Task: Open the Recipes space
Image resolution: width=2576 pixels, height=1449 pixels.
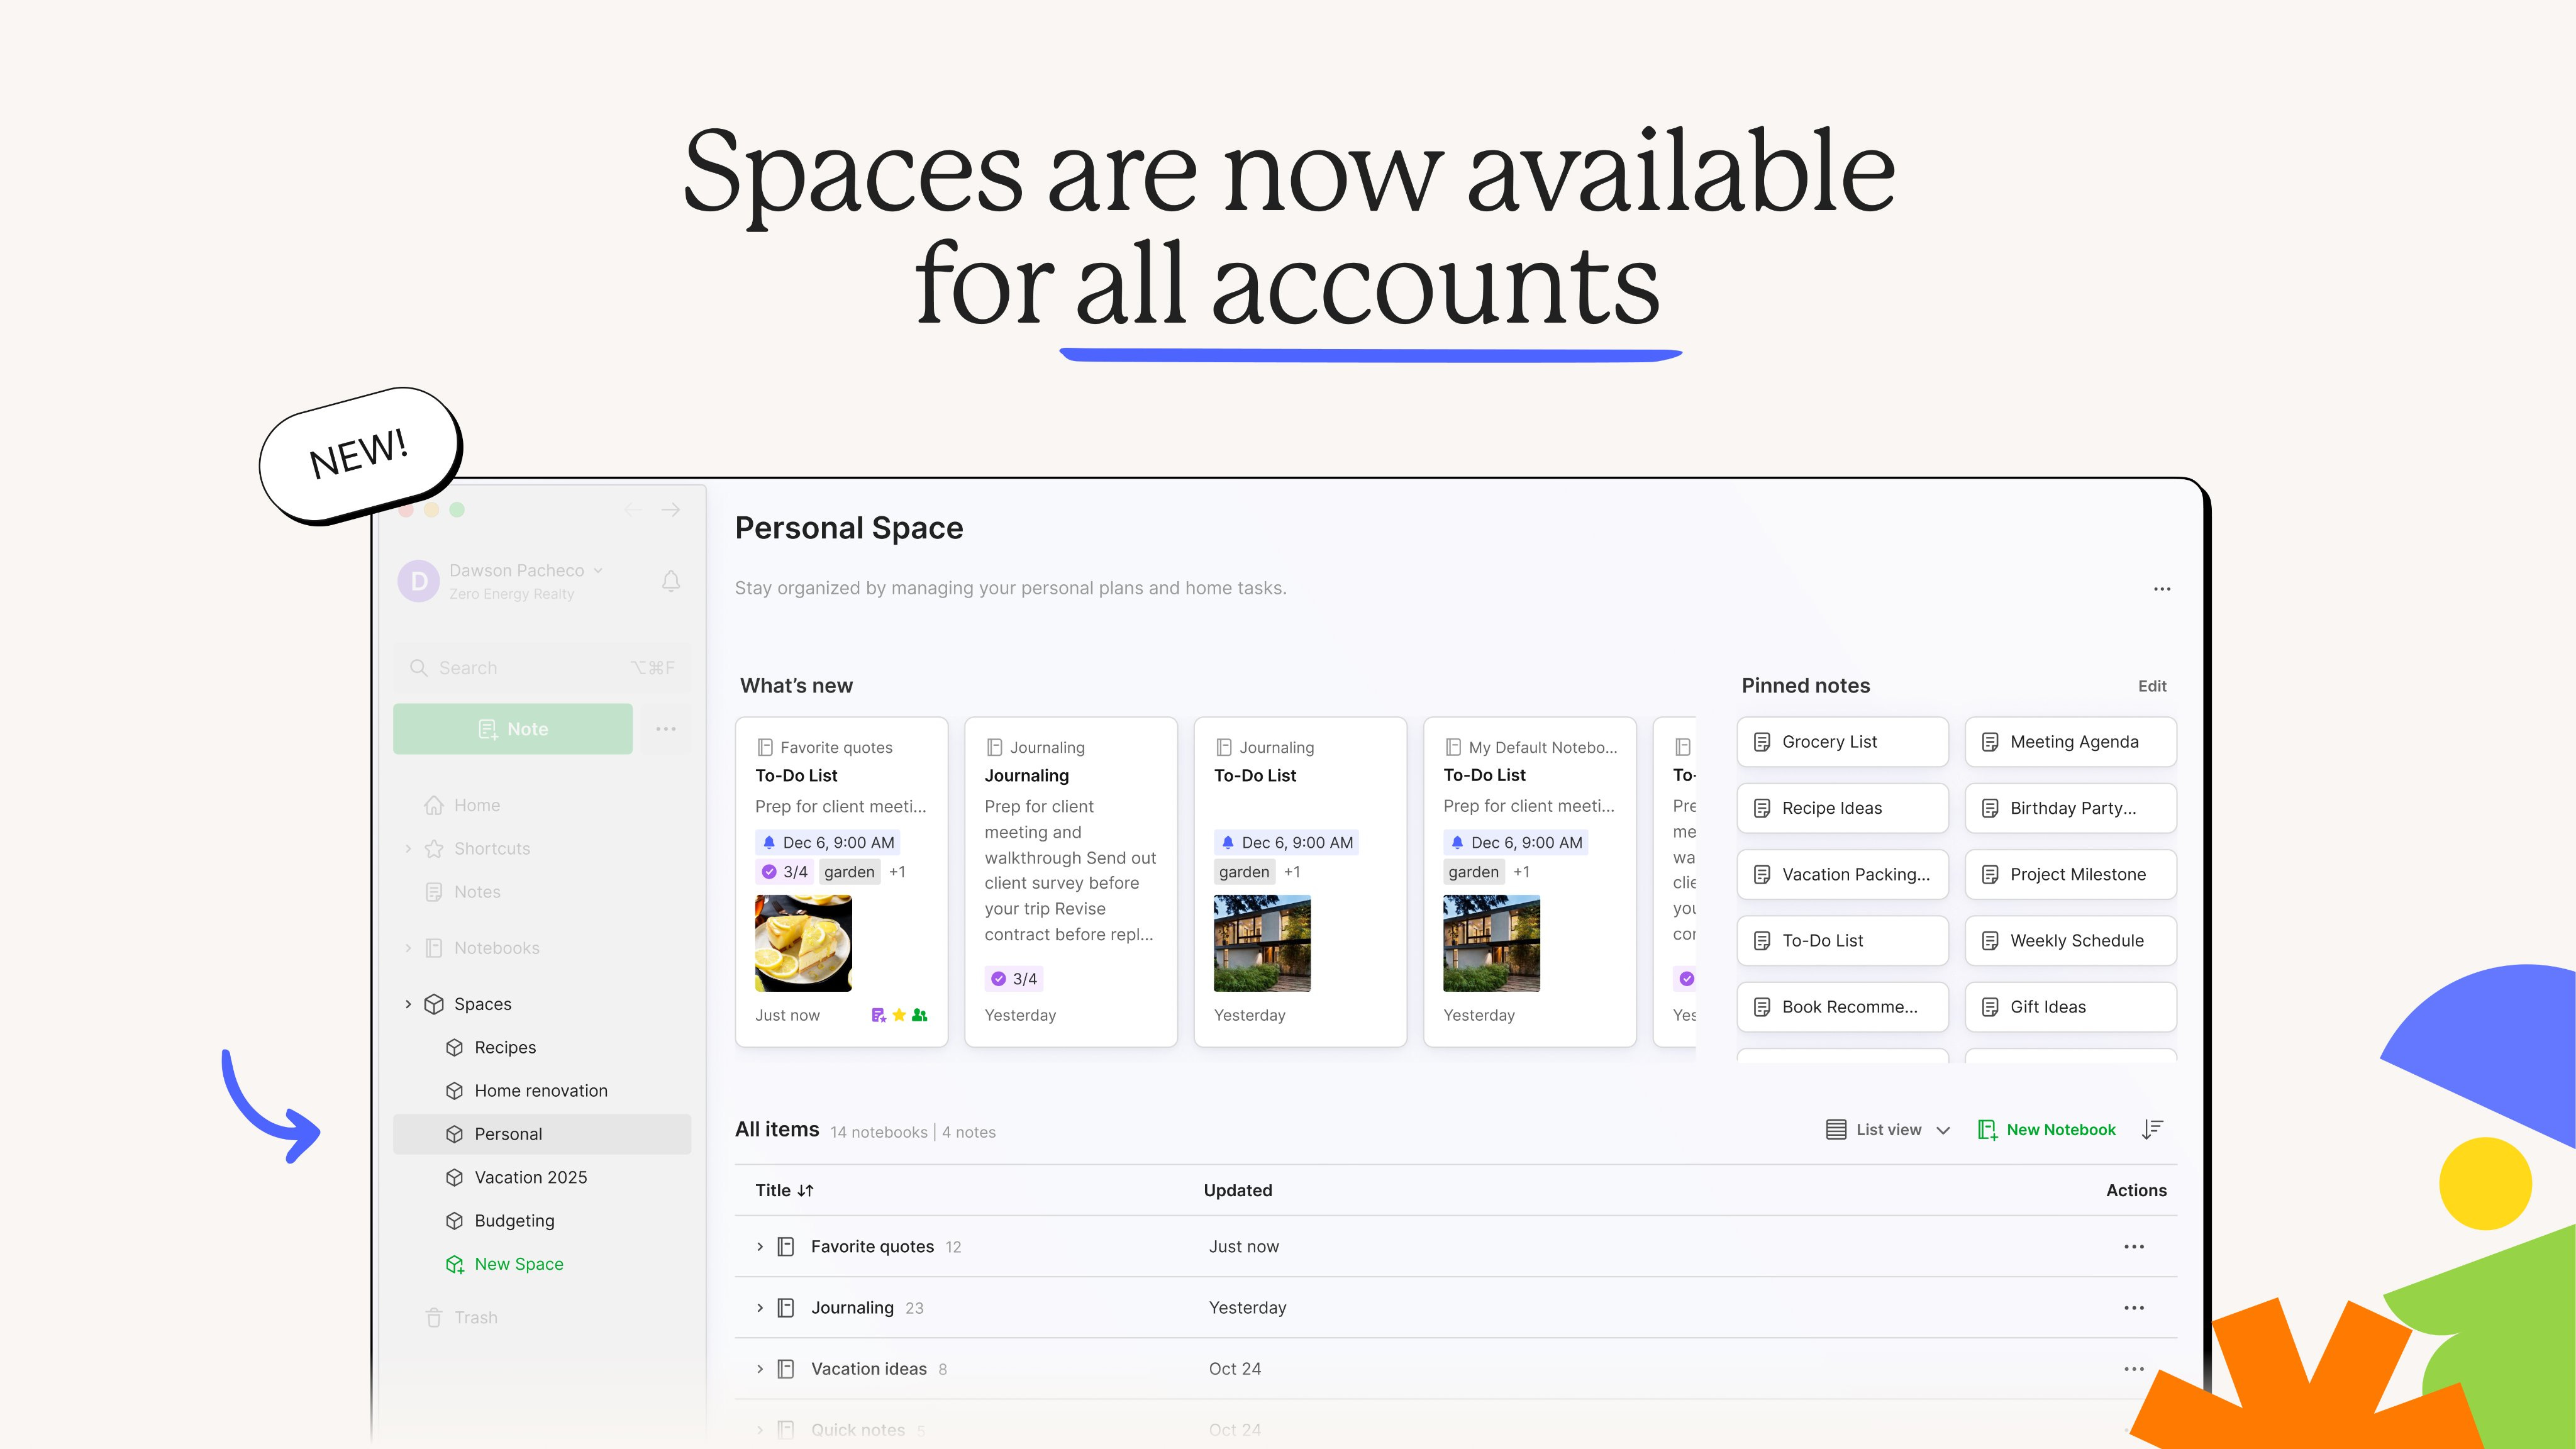Action: (504, 1047)
